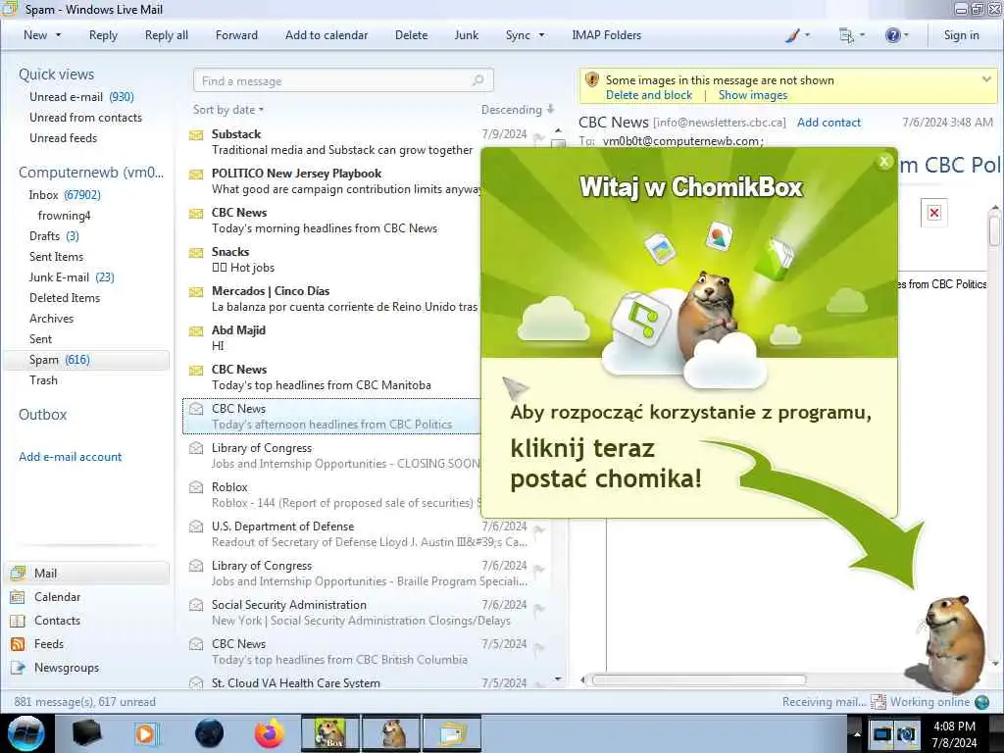Open the blue Help question mark icon

click(892, 35)
